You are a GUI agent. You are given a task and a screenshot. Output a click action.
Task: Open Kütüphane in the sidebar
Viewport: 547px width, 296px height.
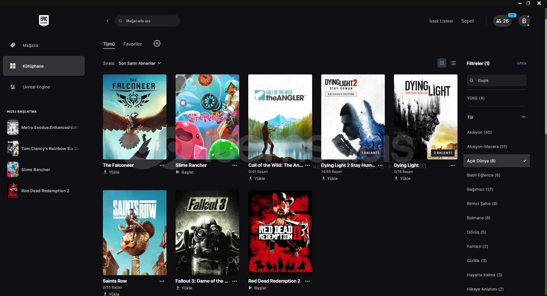[44, 66]
